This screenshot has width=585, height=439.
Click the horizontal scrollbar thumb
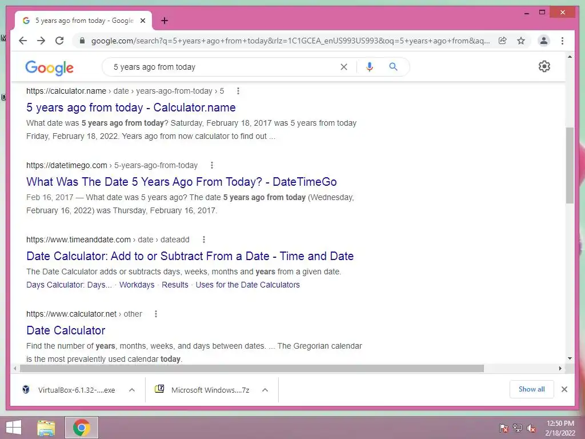click(x=252, y=369)
